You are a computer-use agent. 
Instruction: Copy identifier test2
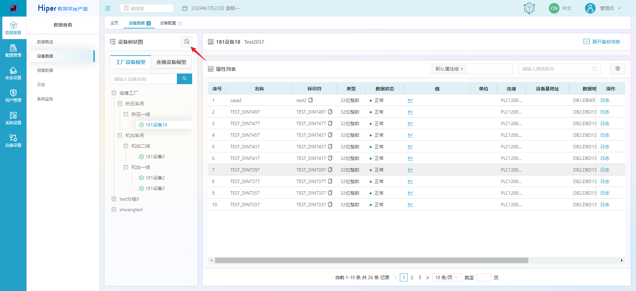pyautogui.click(x=311, y=100)
